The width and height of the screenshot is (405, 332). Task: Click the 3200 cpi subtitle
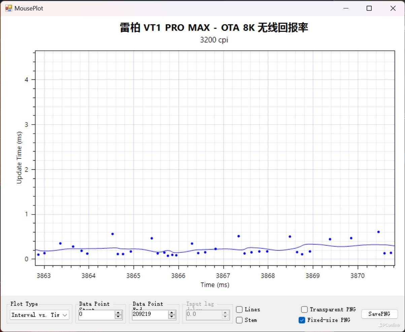pyautogui.click(x=214, y=40)
